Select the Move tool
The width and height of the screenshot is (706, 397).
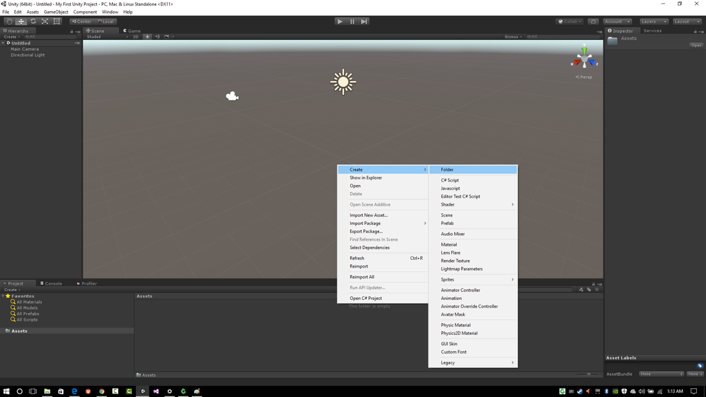(21, 22)
